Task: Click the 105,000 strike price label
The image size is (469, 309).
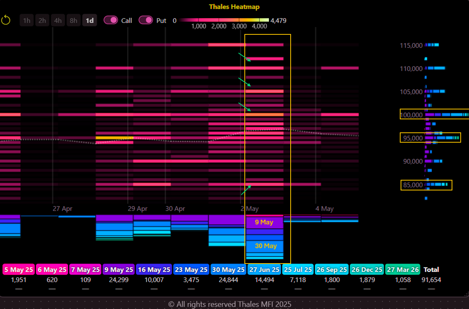Action: pos(411,92)
